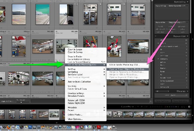Collapse the Keywording panel
This screenshot has width=194, height=131.
[188, 2]
